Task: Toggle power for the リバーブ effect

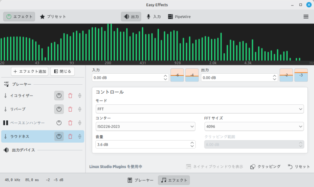Action: [59, 109]
